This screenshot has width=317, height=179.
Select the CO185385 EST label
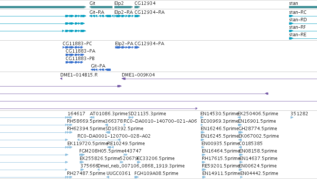[251, 144]
